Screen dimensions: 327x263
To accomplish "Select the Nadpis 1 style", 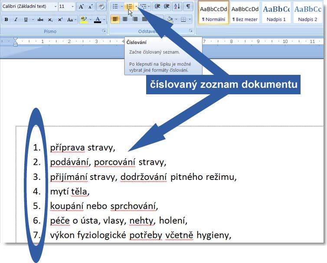I will pos(276,13).
